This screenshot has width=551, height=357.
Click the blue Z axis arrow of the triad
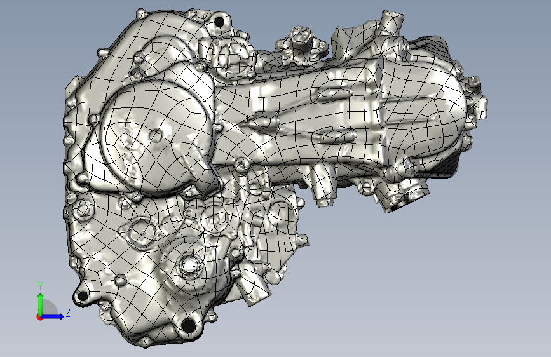tap(52, 316)
